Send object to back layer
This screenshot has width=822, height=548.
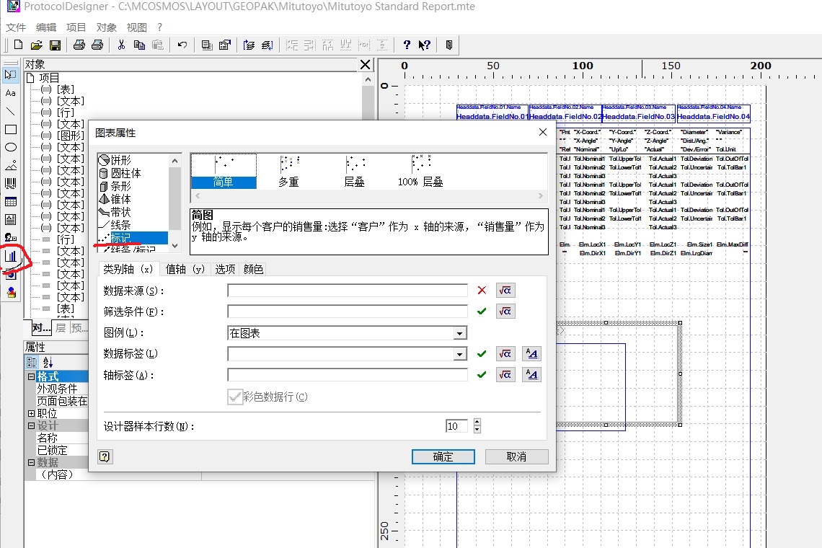(268, 45)
